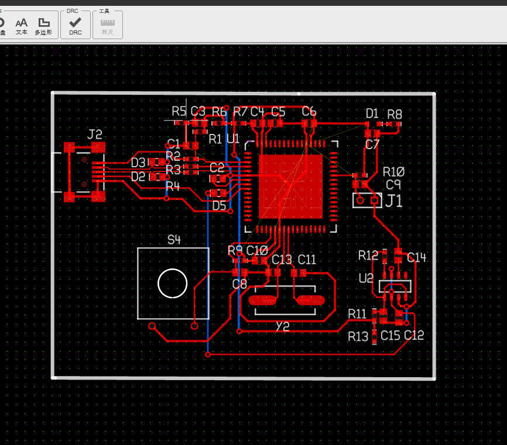The height and width of the screenshot is (445, 507).
Task: Click the right through-hole pad of J1
Action: 375,201
